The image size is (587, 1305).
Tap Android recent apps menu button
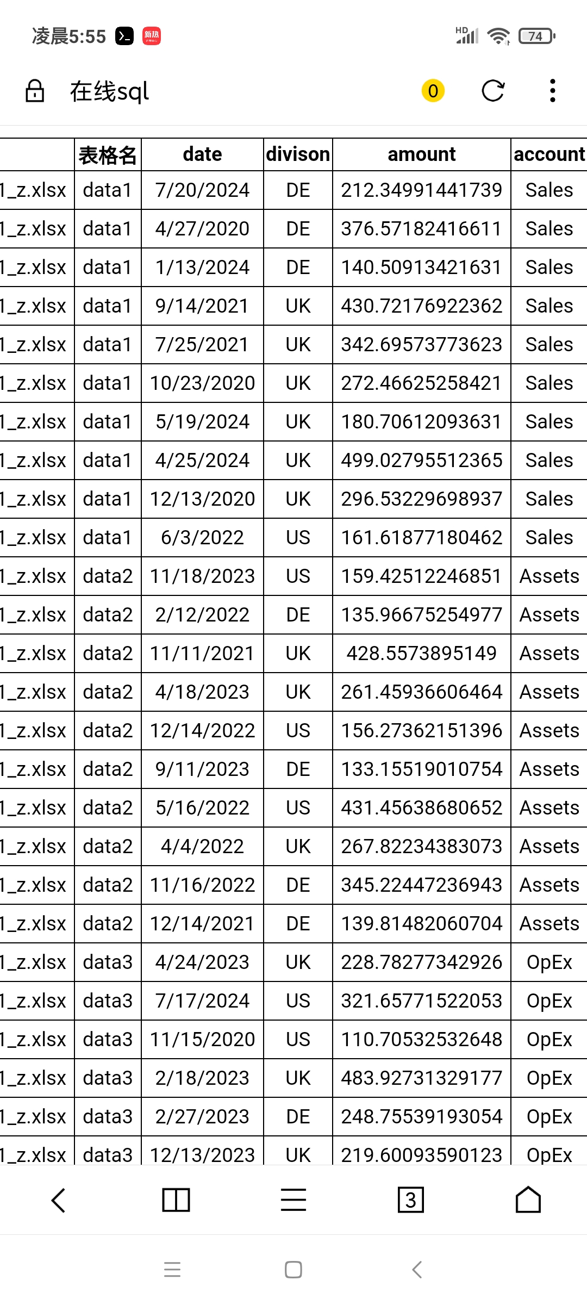click(172, 1270)
